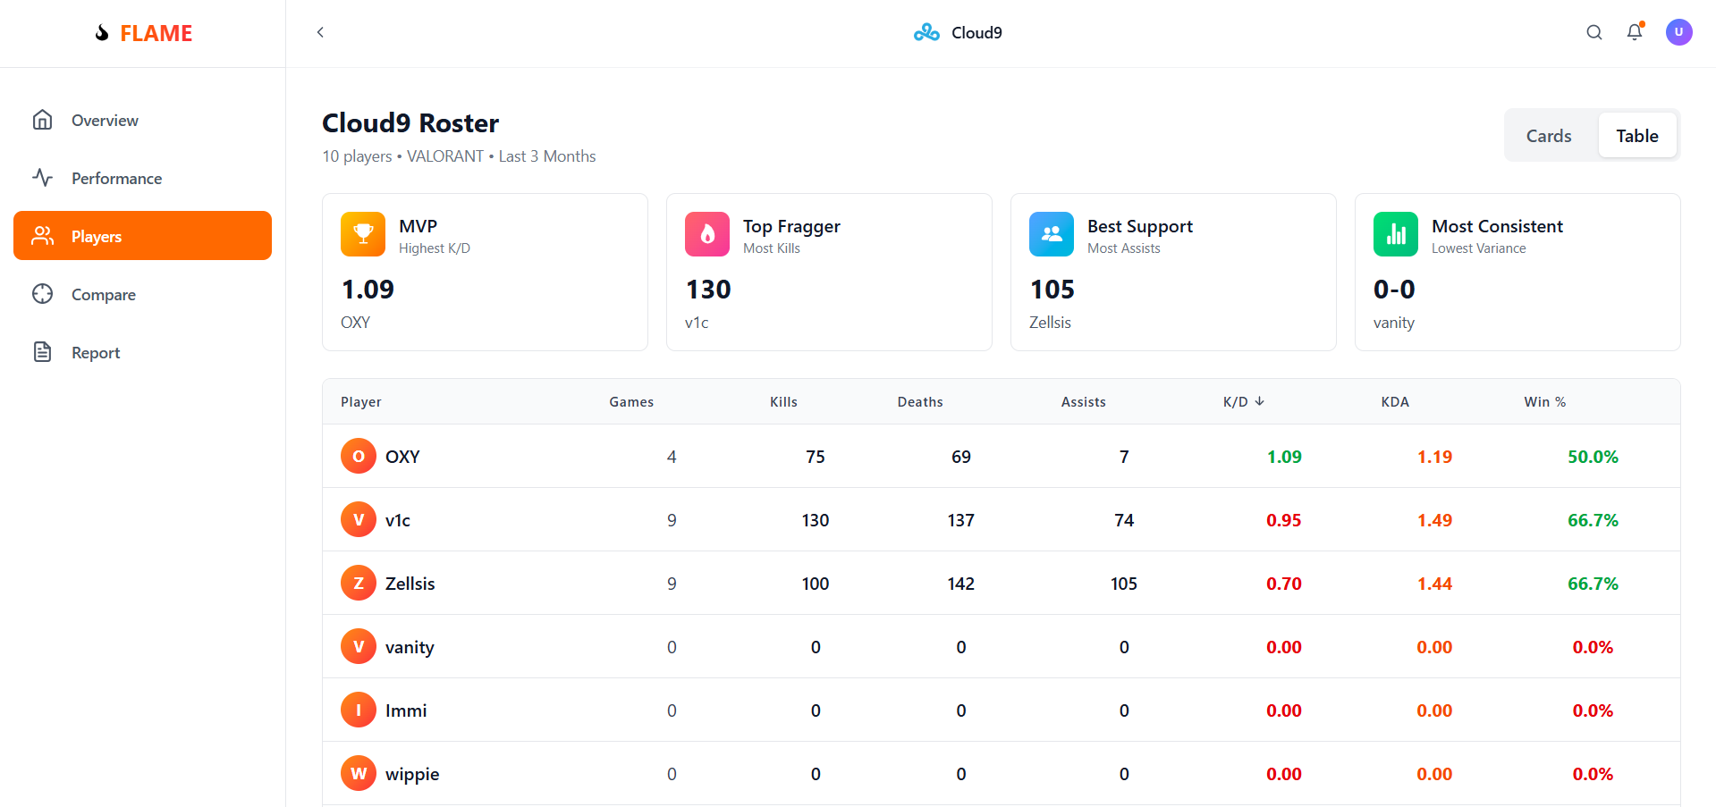This screenshot has height=807, width=1716.
Task: Go back using the chevron arrow
Action: point(320,32)
